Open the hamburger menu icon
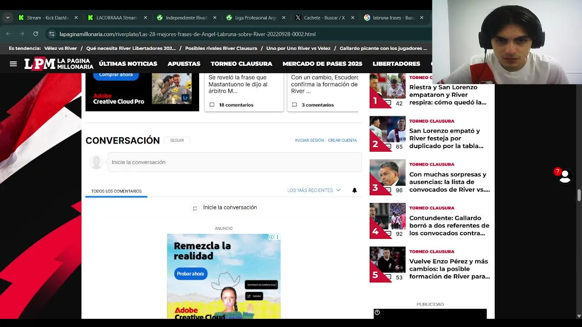The image size is (582, 327). pyautogui.click(x=13, y=64)
